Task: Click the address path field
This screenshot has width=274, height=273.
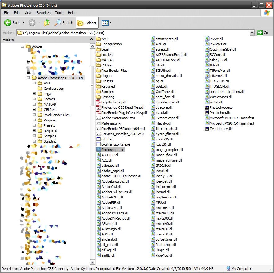Action: click(x=133, y=33)
